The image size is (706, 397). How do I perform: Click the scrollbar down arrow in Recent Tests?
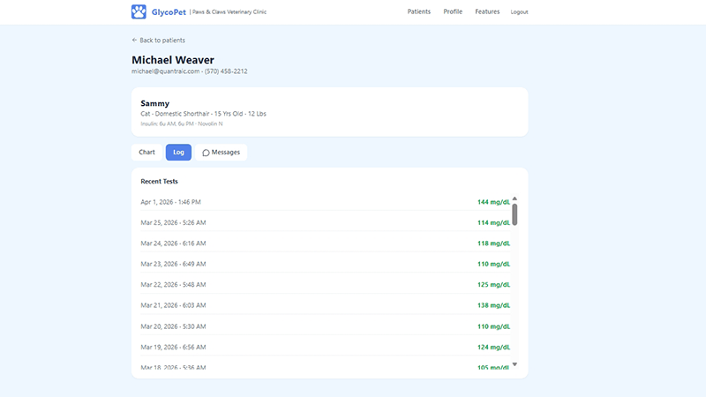point(514,364)
